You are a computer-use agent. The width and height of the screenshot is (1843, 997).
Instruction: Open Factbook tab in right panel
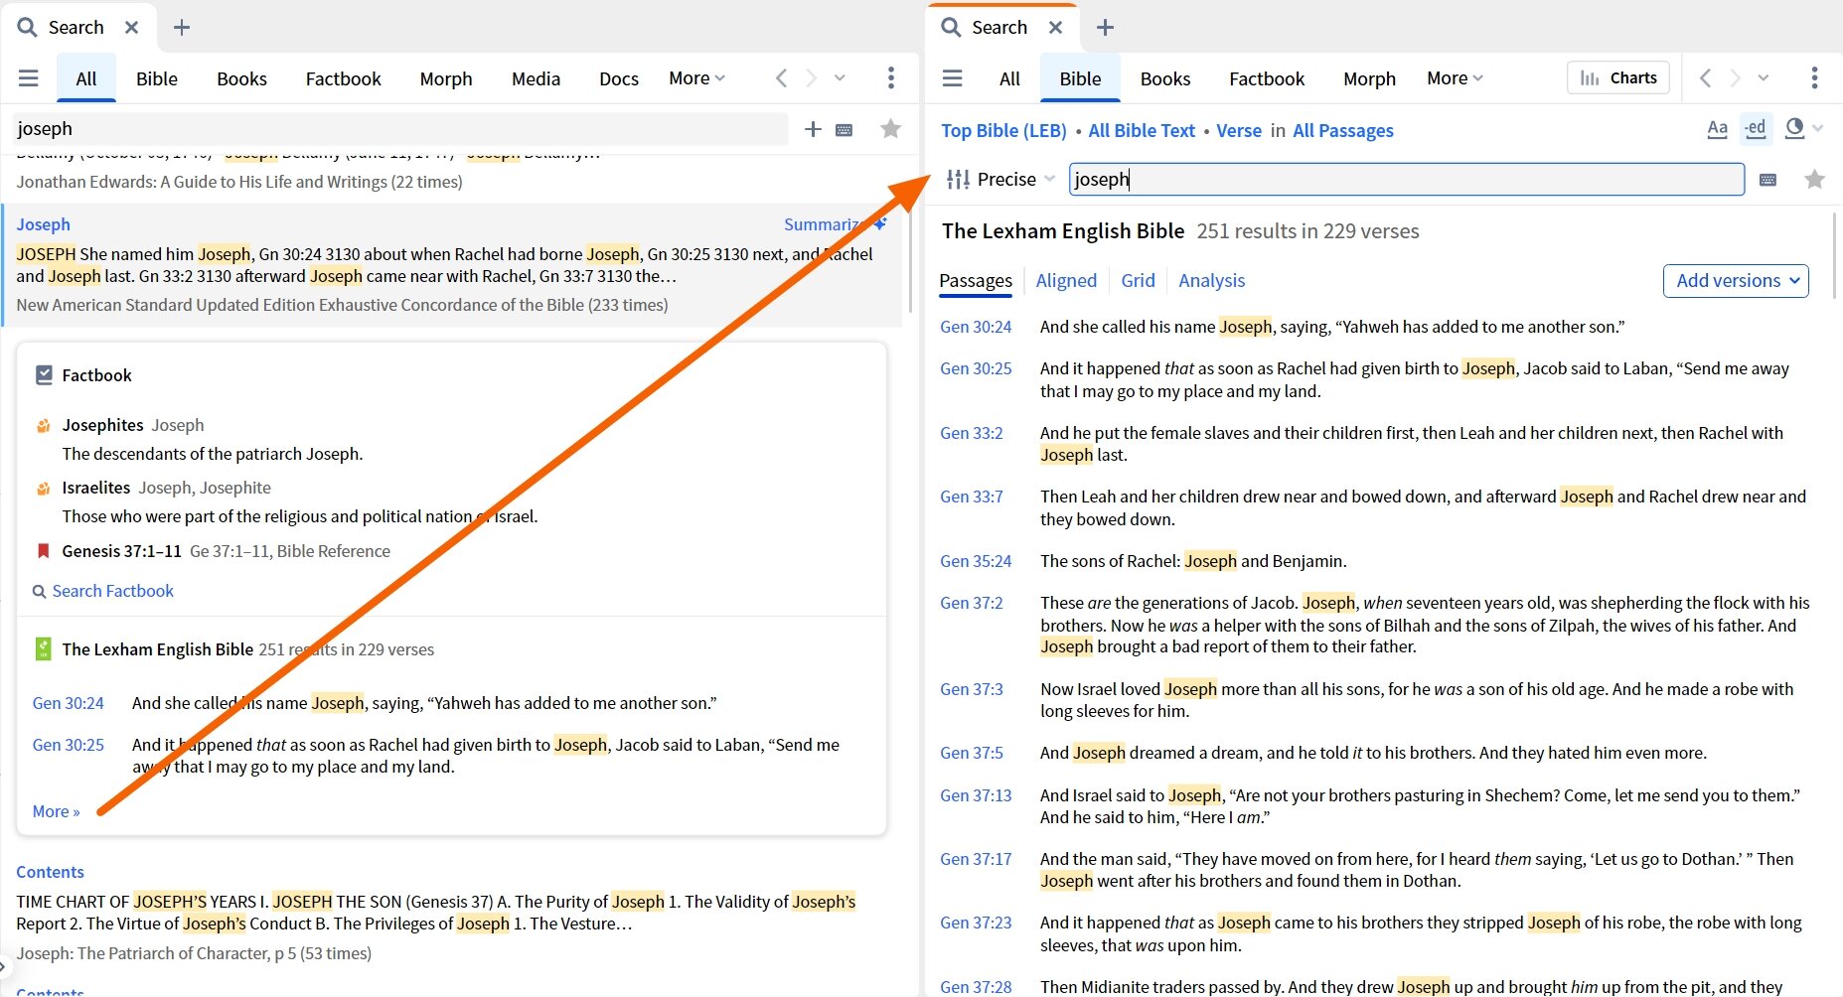click(1267, 78)
